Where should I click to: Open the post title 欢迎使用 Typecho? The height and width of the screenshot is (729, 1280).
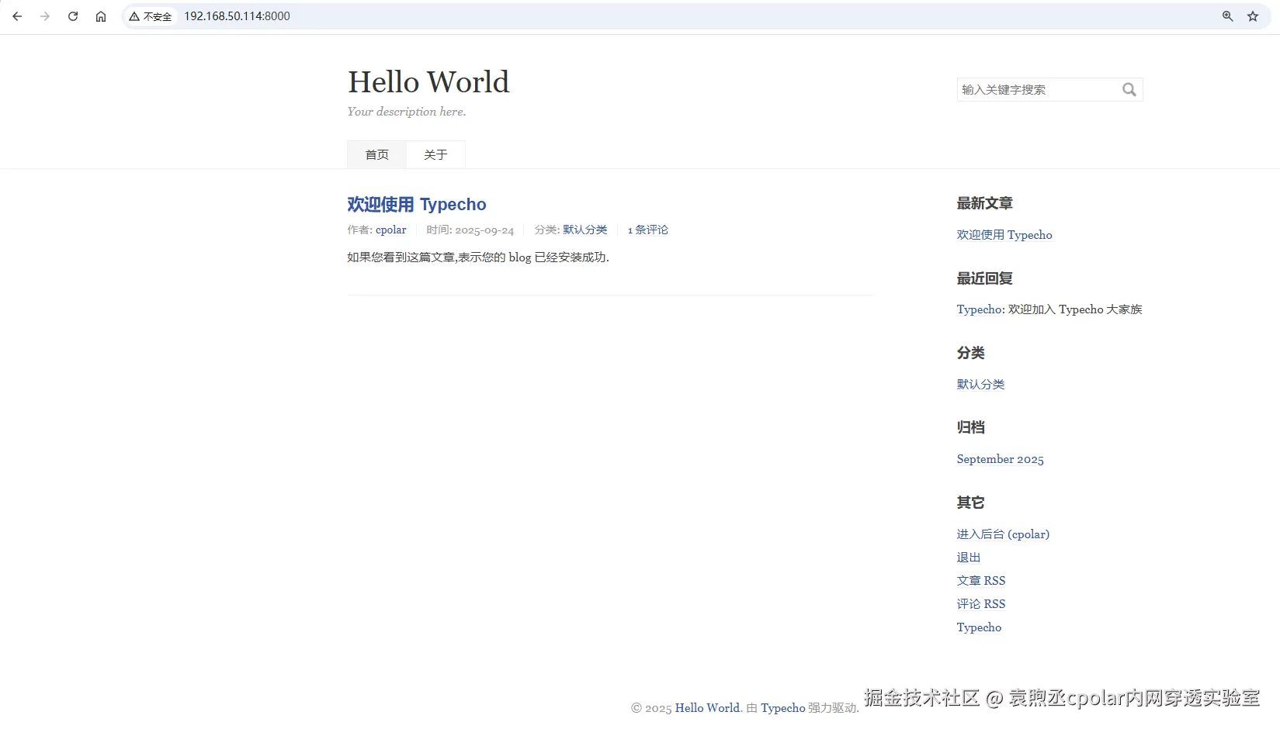tap(416, 205)
